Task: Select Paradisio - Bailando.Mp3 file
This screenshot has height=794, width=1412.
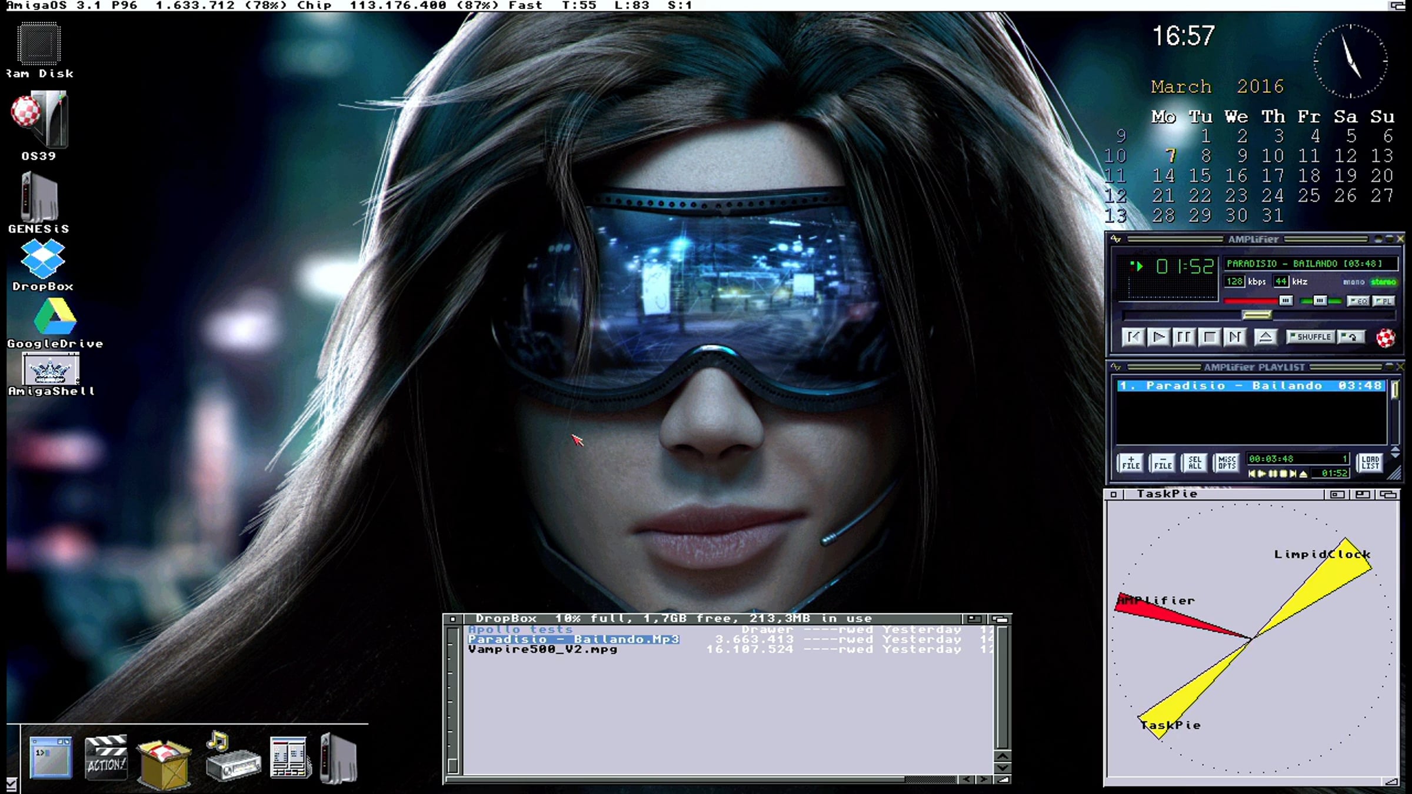Action: tap(574, 639)
